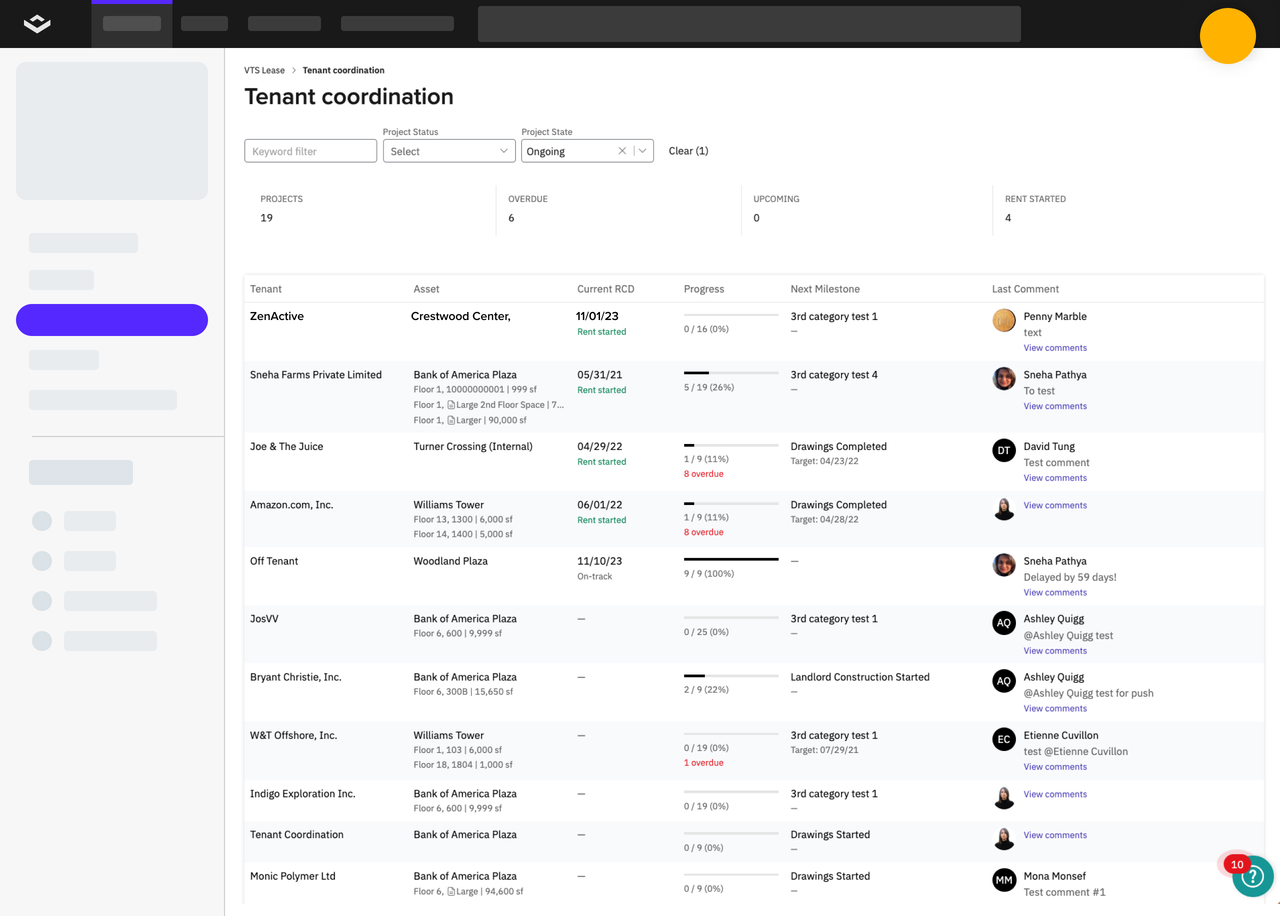Open the help widget with badge 10
The width and height of the screenshot is (1280, 916).
[1252, 875]
